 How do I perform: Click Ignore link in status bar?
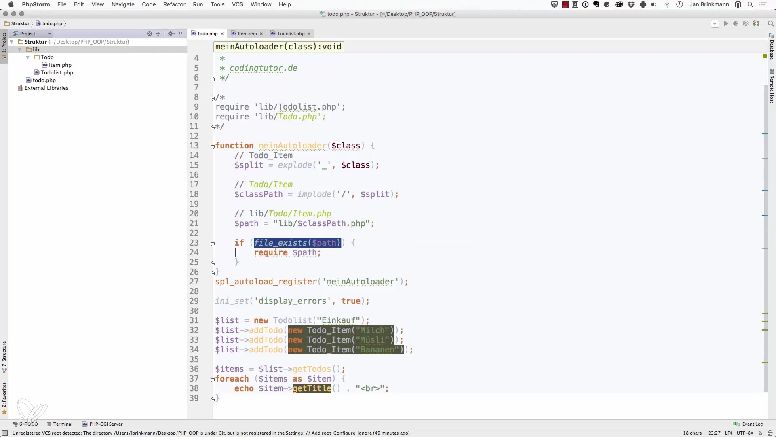click(x=364, y=433)
